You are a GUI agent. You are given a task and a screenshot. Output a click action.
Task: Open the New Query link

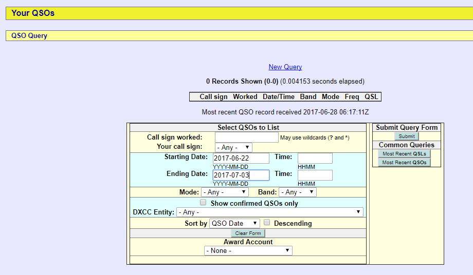[x=285, y=67]
